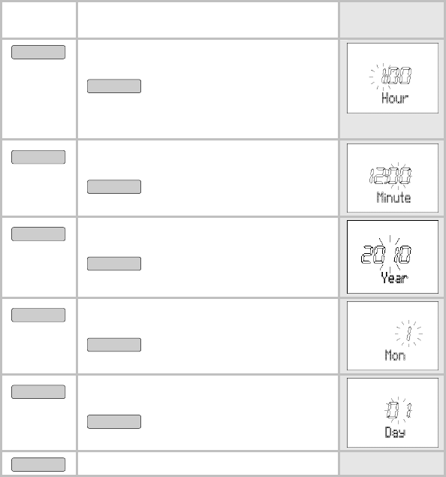Click left-column gray button in Minute row
The width and height of the screenshot is (446, 477).
(x=38, y=157)
